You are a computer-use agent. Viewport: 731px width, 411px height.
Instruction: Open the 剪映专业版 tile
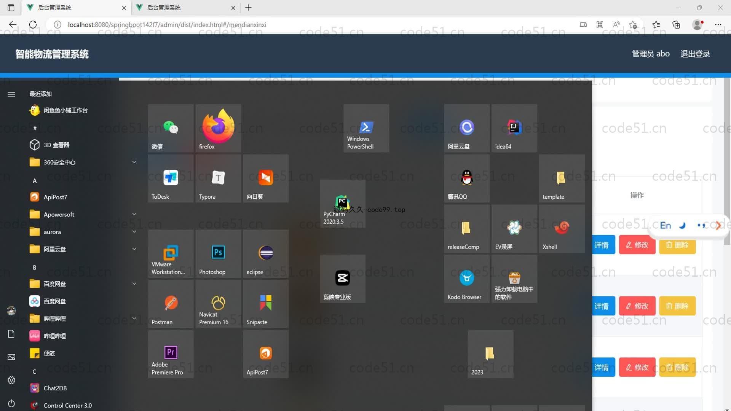click(x=343, y=279)
